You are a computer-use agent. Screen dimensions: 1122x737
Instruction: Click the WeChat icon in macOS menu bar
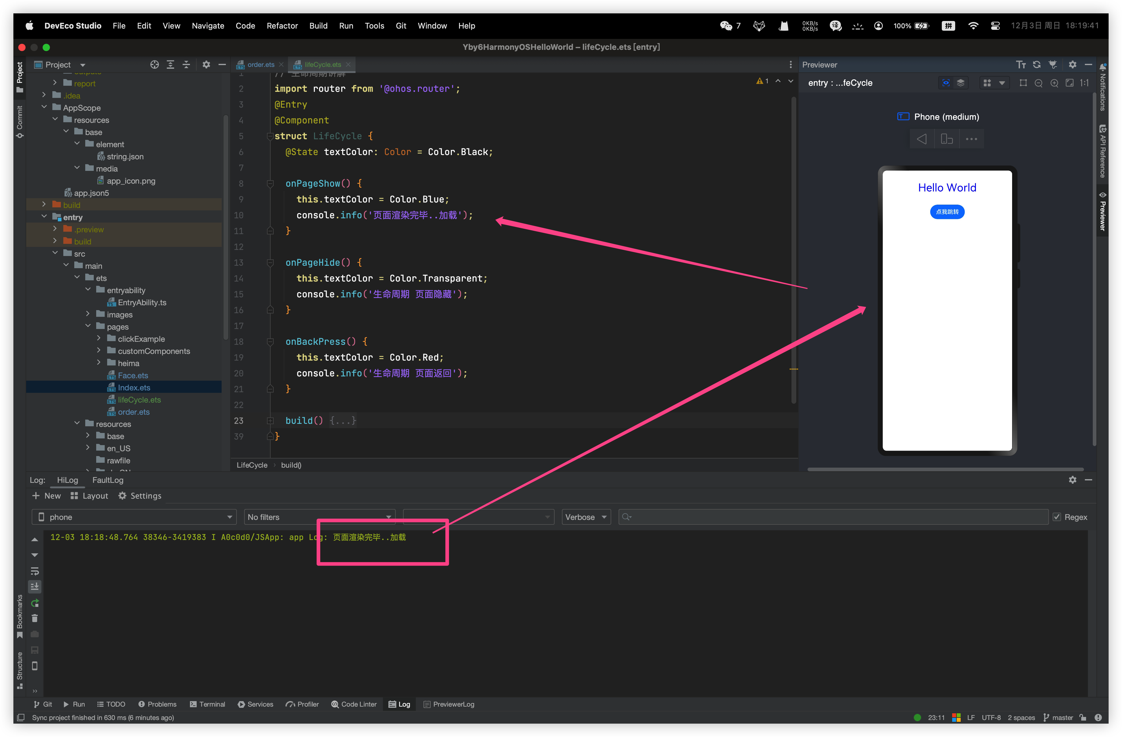click(726, 26)
